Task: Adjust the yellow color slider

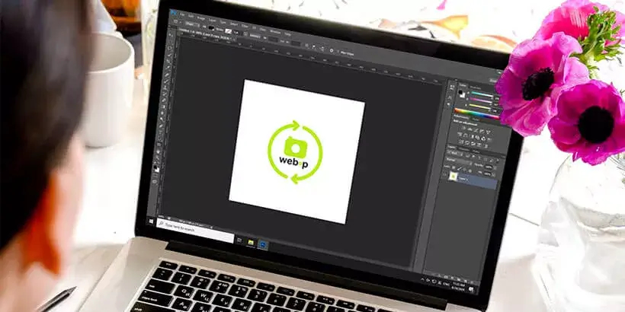Action: [479, 107]
